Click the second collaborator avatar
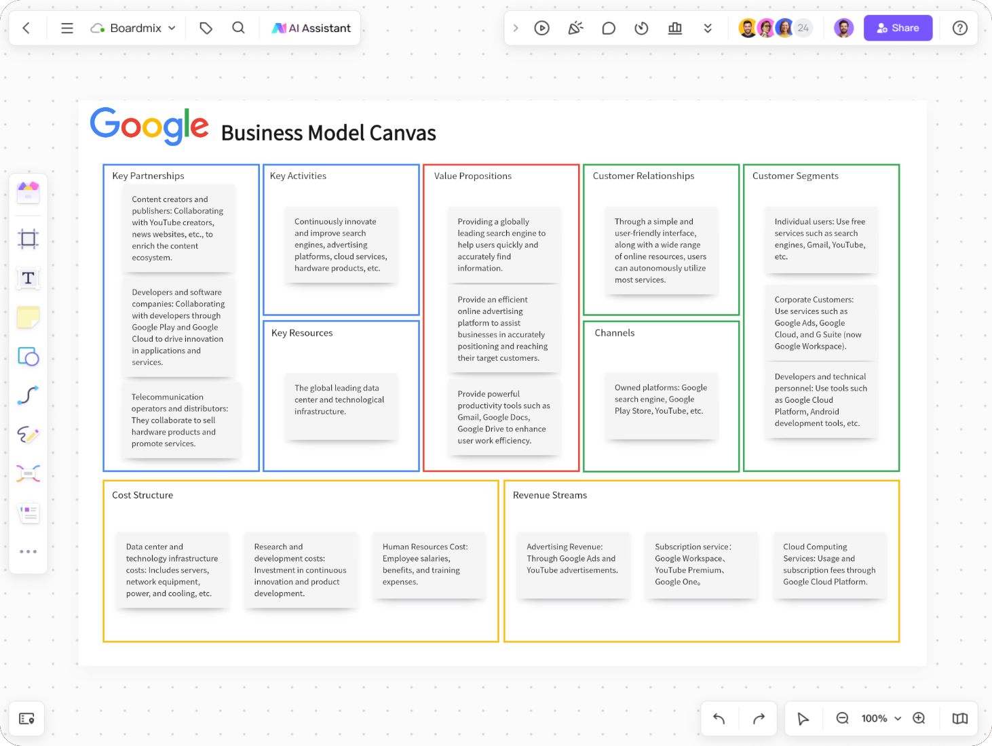 pos(766,28)
